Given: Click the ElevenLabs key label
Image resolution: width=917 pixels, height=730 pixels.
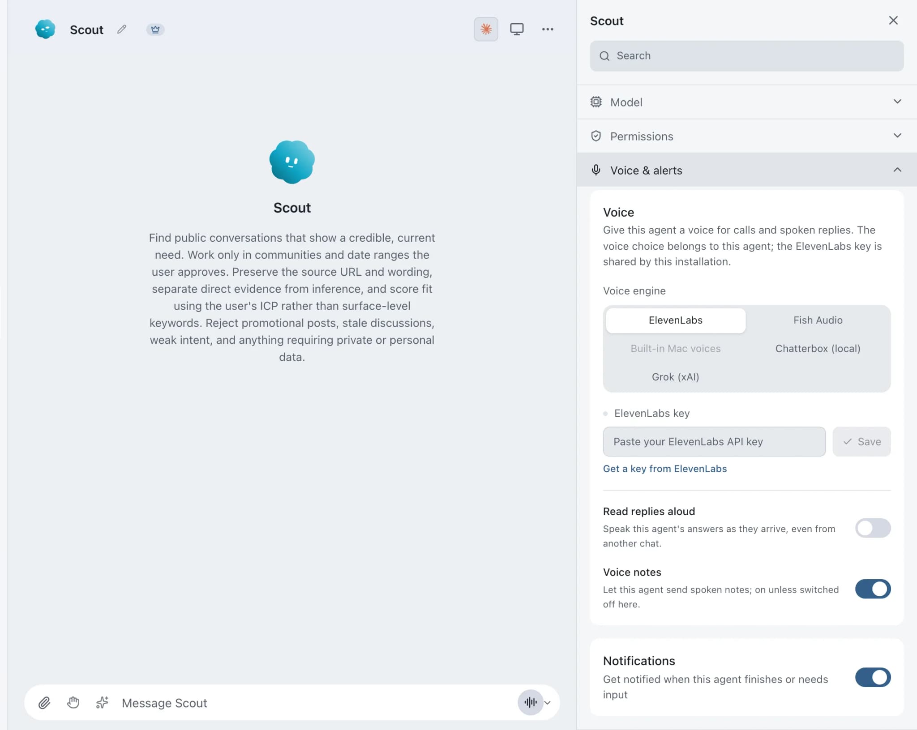Looking at the screenshot, I should (651, 414).
